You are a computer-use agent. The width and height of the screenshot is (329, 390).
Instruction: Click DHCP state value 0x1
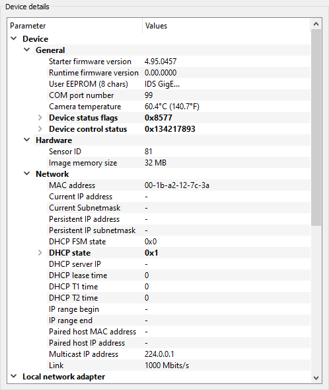pos(151,253)
